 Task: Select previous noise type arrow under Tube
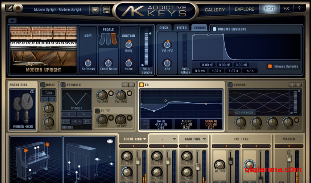[x=45, y=99]
